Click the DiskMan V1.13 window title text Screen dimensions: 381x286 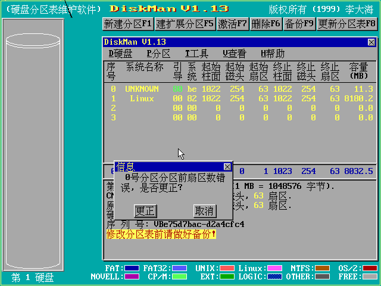tap(135, 42)
